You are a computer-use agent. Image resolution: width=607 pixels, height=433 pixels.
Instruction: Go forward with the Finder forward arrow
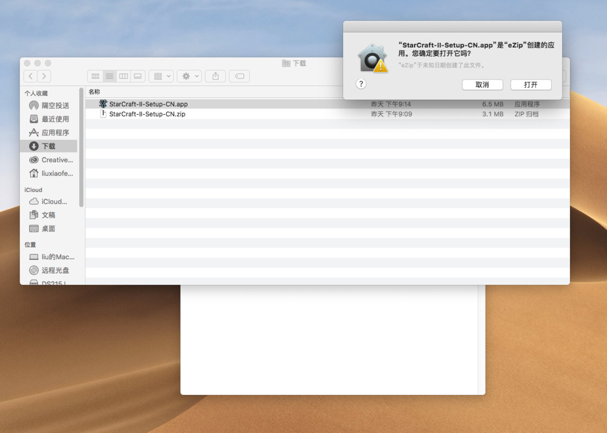pyautogui.click(x=44, y=76)
